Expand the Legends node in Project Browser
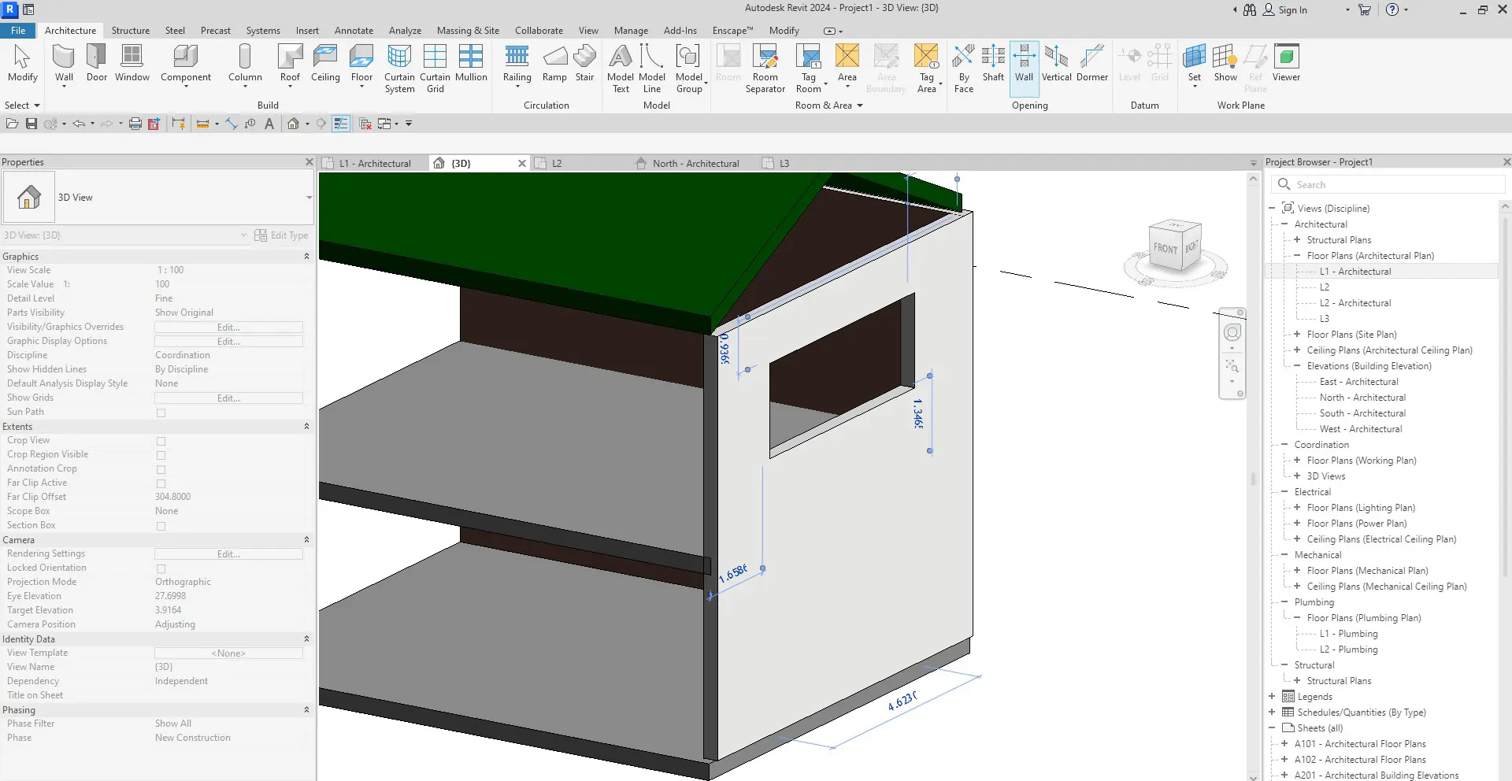1512x781 pixels. coord(1272,697)
